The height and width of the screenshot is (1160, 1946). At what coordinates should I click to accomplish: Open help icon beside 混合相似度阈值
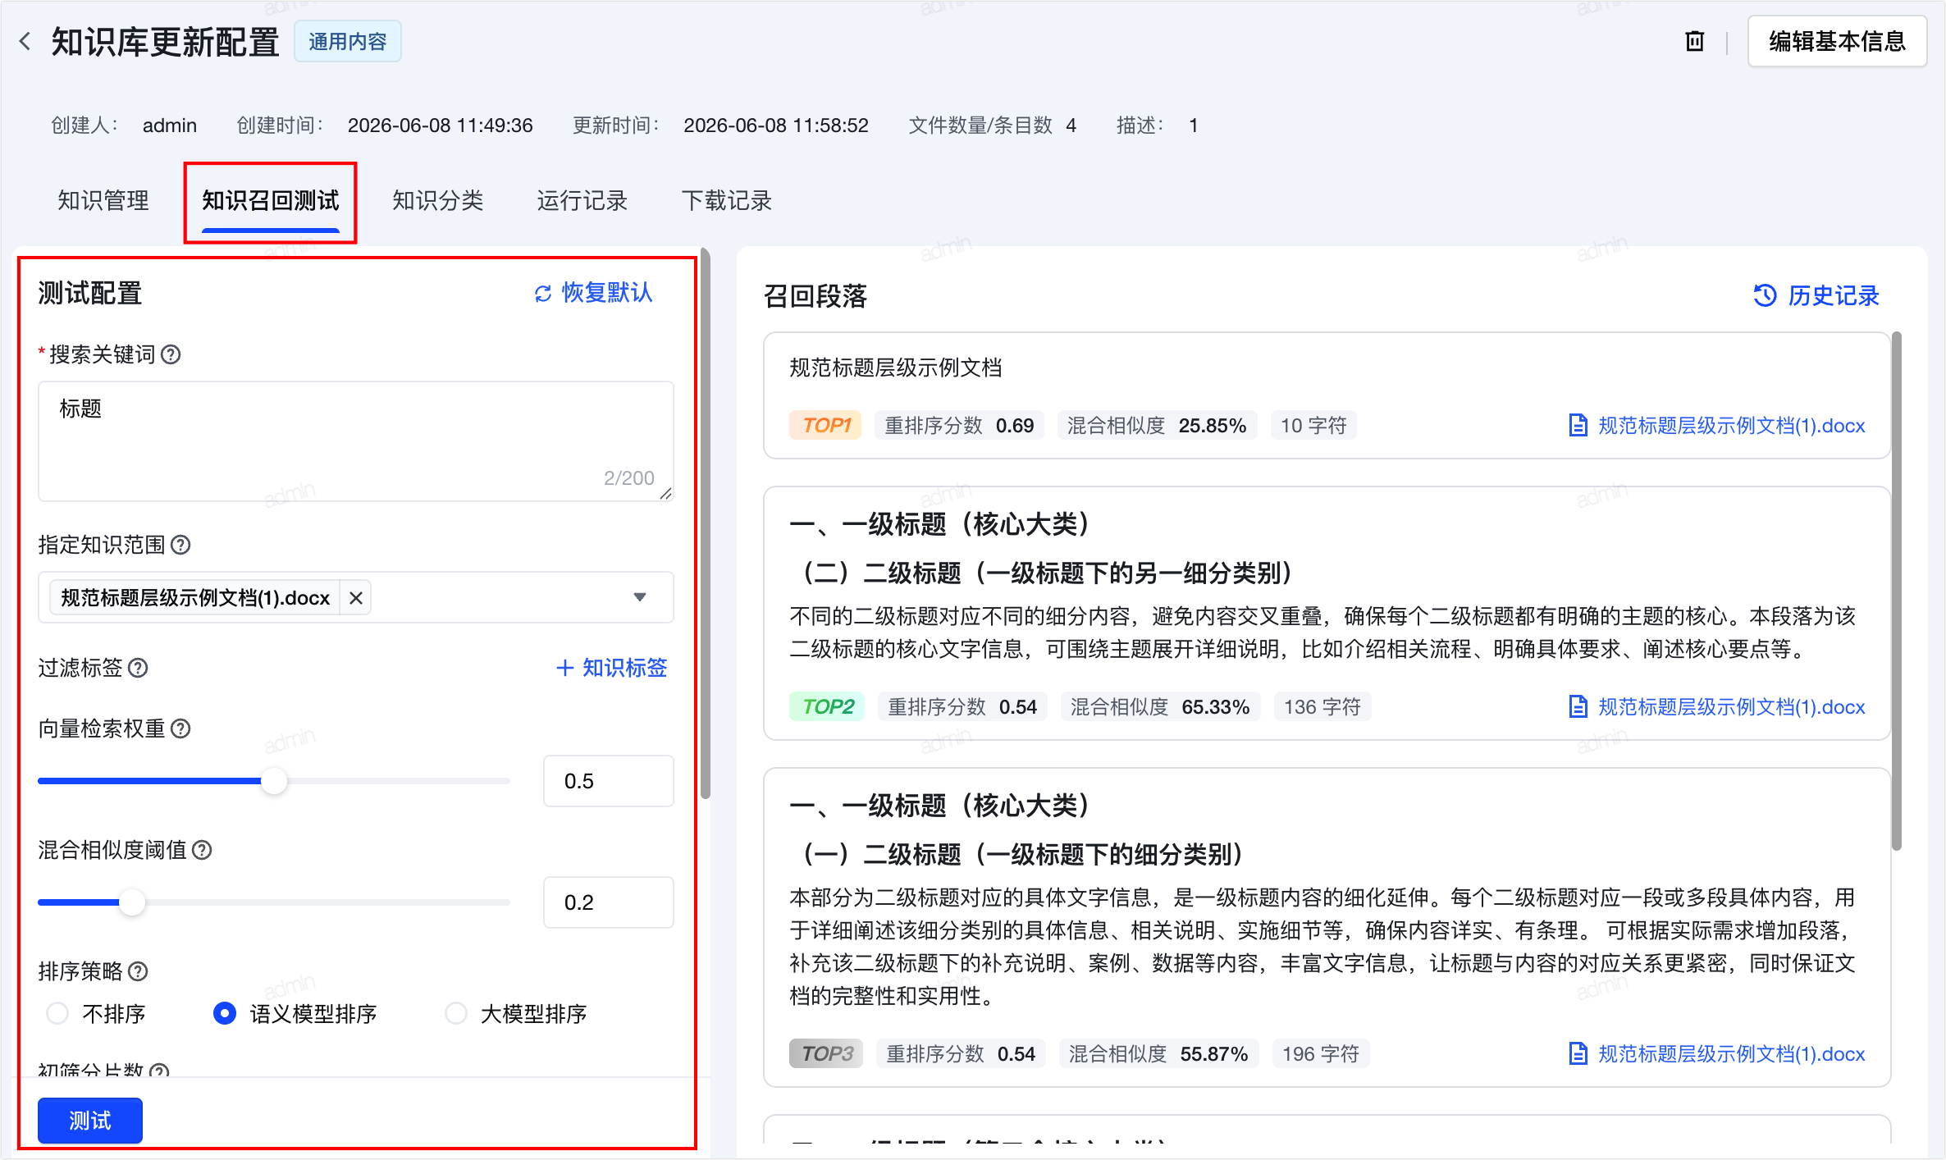[202, 850]
